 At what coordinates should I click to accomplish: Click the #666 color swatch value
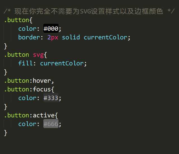tap(51, 124)
